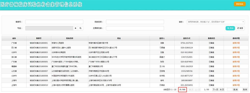Open 查看详情 for 成都市妇女儿童中心医院
The image size is (250, 93).
(x=236, y=48)
